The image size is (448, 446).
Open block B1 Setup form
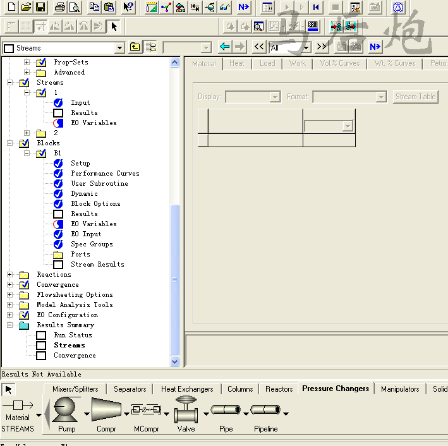80,163
